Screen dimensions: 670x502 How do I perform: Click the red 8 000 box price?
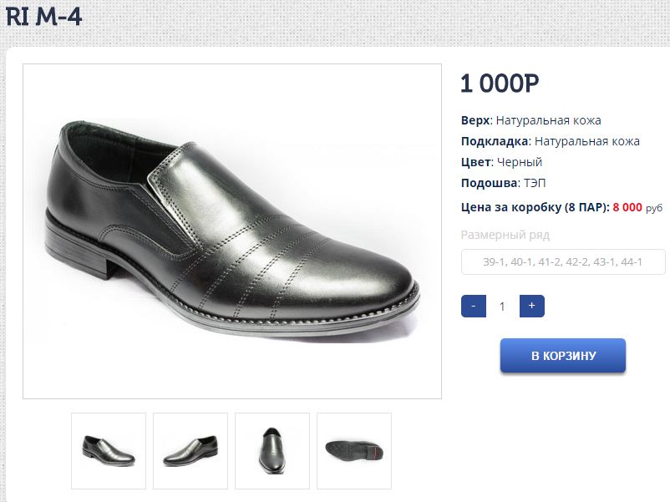627,207
